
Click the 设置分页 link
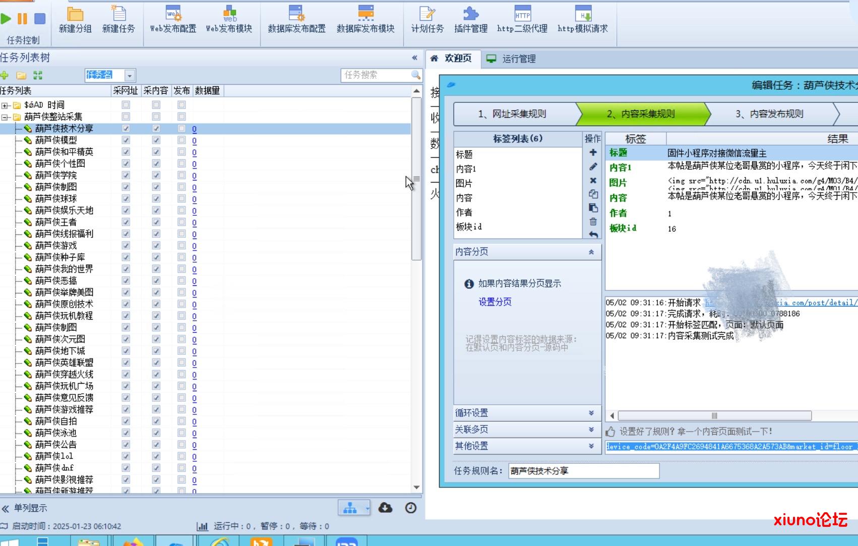tap(495, 302)
